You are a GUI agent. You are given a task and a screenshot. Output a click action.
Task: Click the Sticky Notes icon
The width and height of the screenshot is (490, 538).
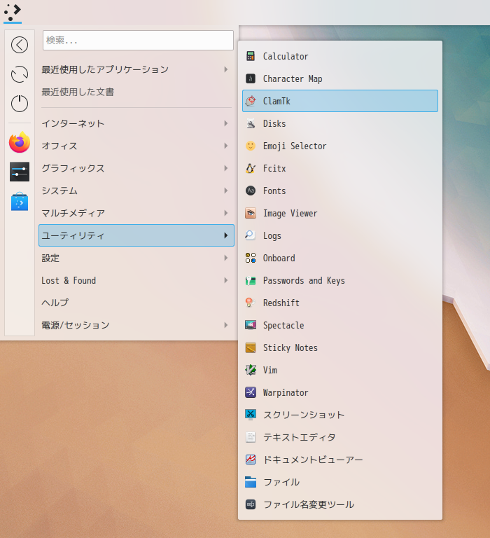click(x=251, y=347)
